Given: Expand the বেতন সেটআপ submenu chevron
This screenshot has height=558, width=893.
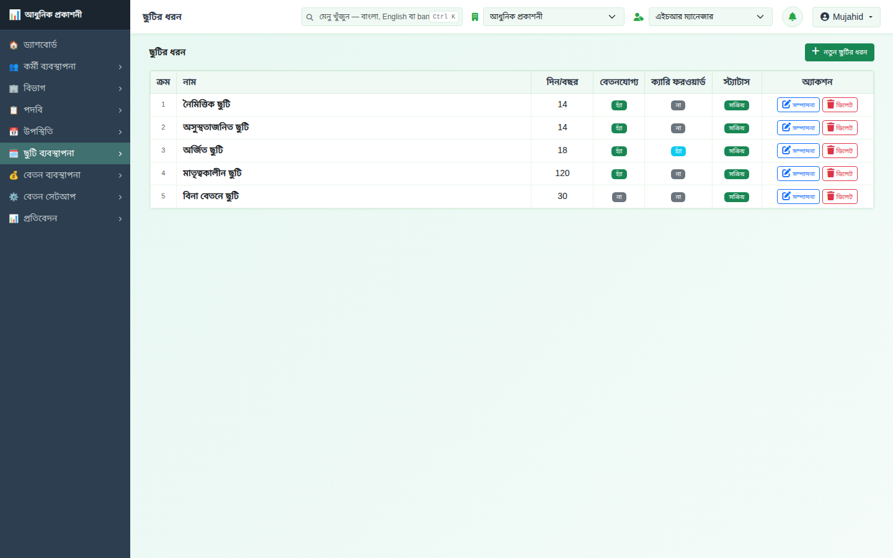Looking at the screenshot, I should [x=120, y=197].
